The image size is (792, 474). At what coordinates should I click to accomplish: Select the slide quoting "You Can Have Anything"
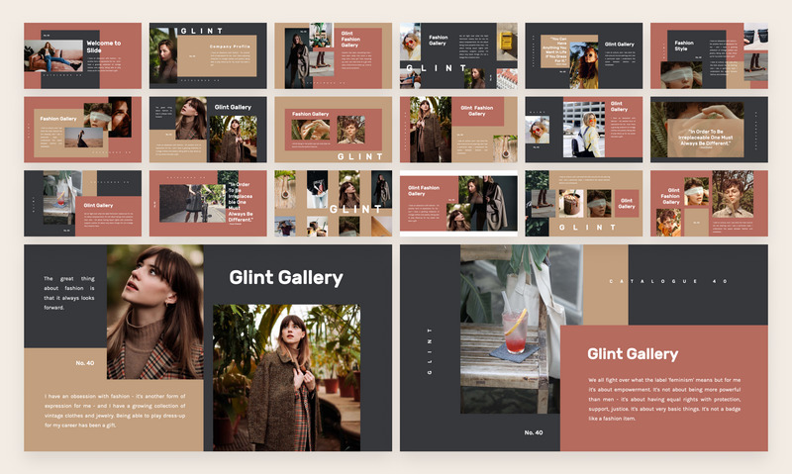pos(583,55)
